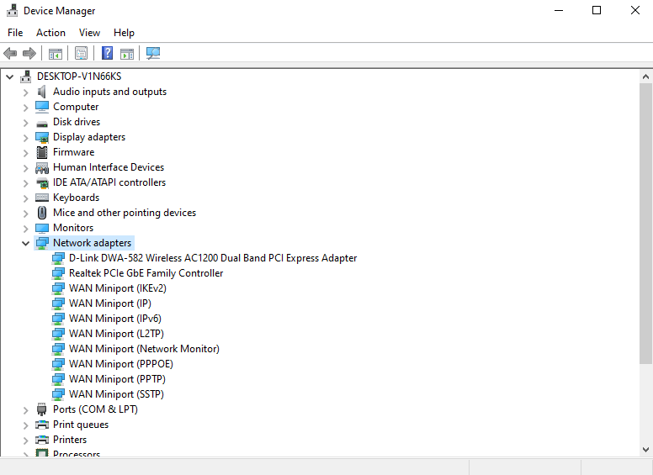Expand the Audio inputs and outputs category
Viewport: 653px width, 475px height.
26,92
